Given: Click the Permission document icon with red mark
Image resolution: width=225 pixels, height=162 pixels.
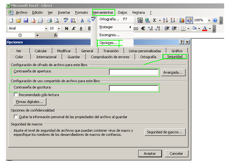Looking at the screenshot, I should (33, 20).
